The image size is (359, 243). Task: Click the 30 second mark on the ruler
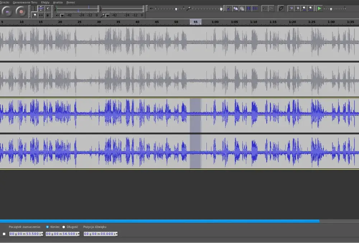coord(99,22)
